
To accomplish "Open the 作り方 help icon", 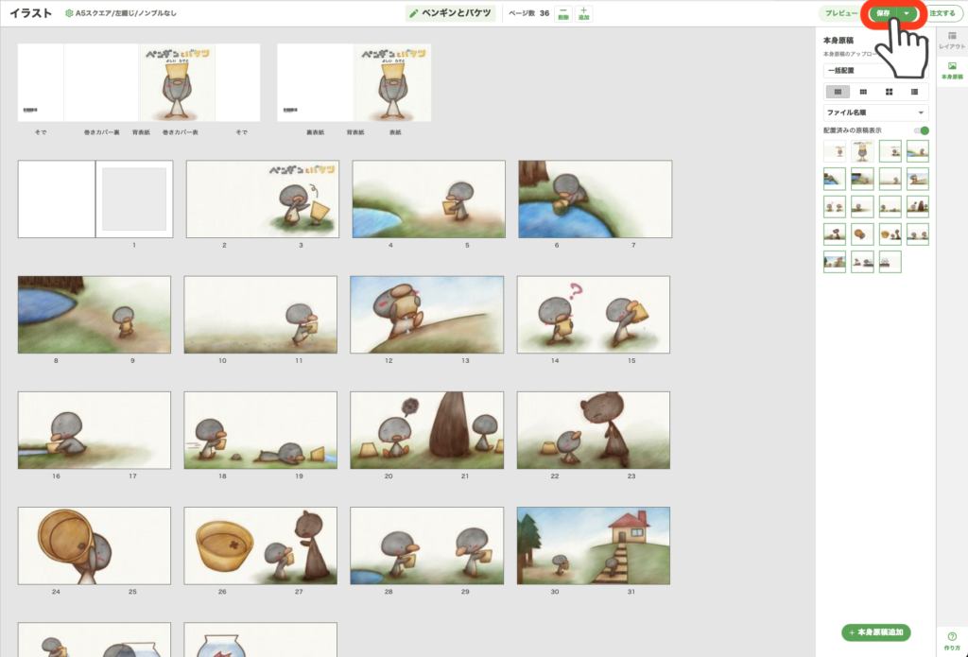I will click(x=951, y=640).
